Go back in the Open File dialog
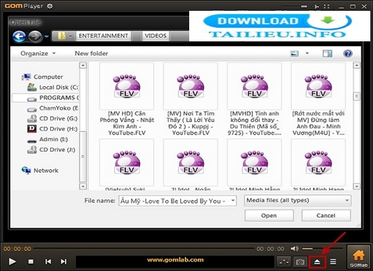This screenshot has width=373, height=271. tap(19, 37)
